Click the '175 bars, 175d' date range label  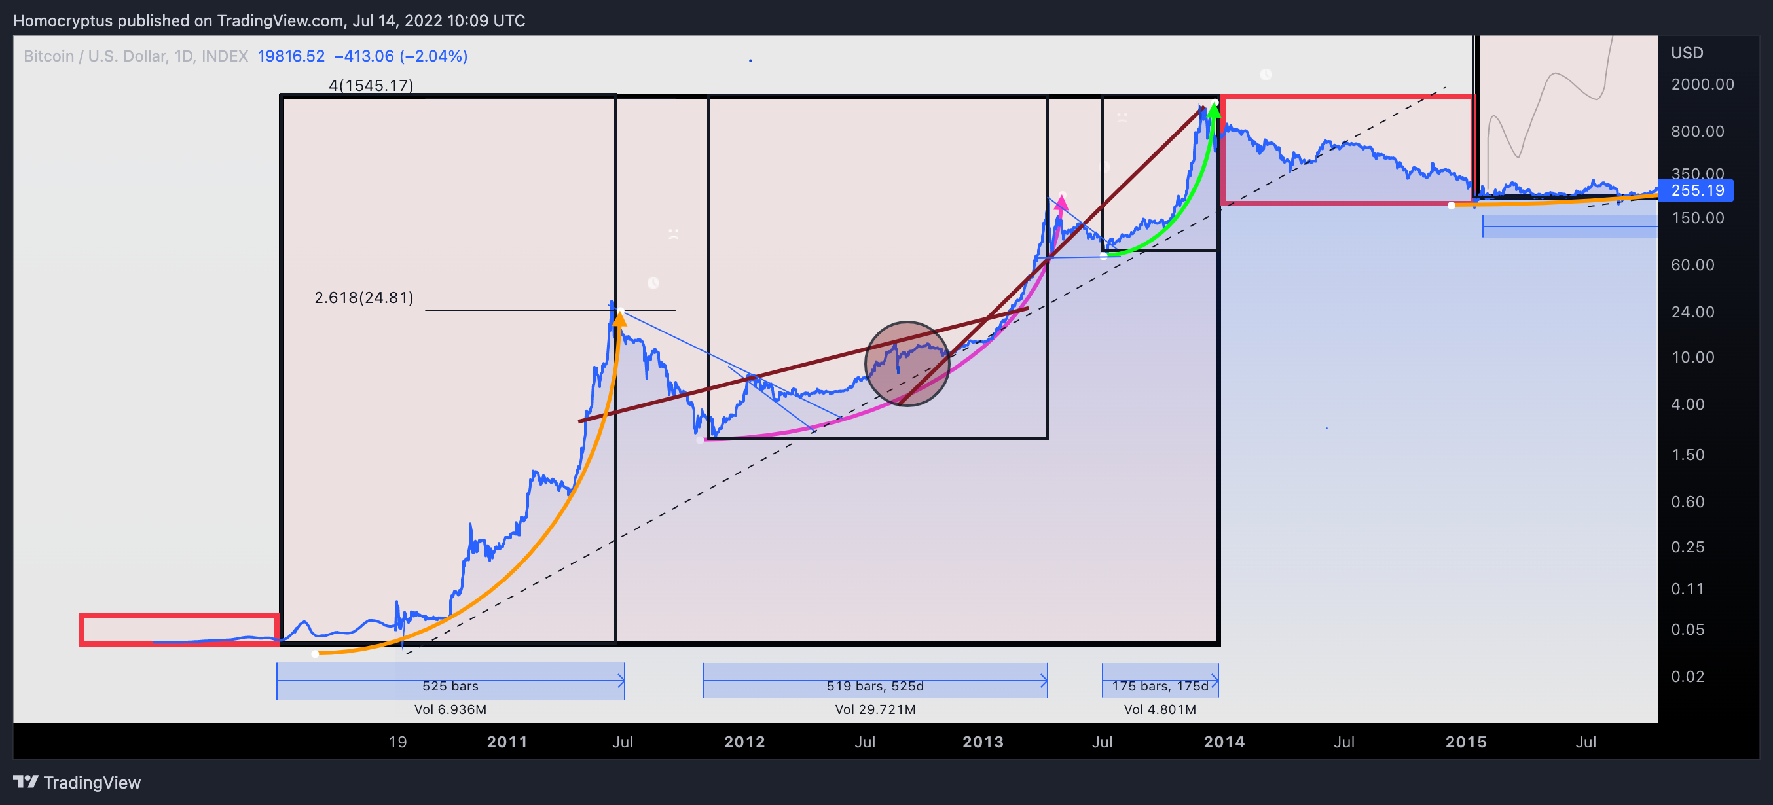(1160, 686)
